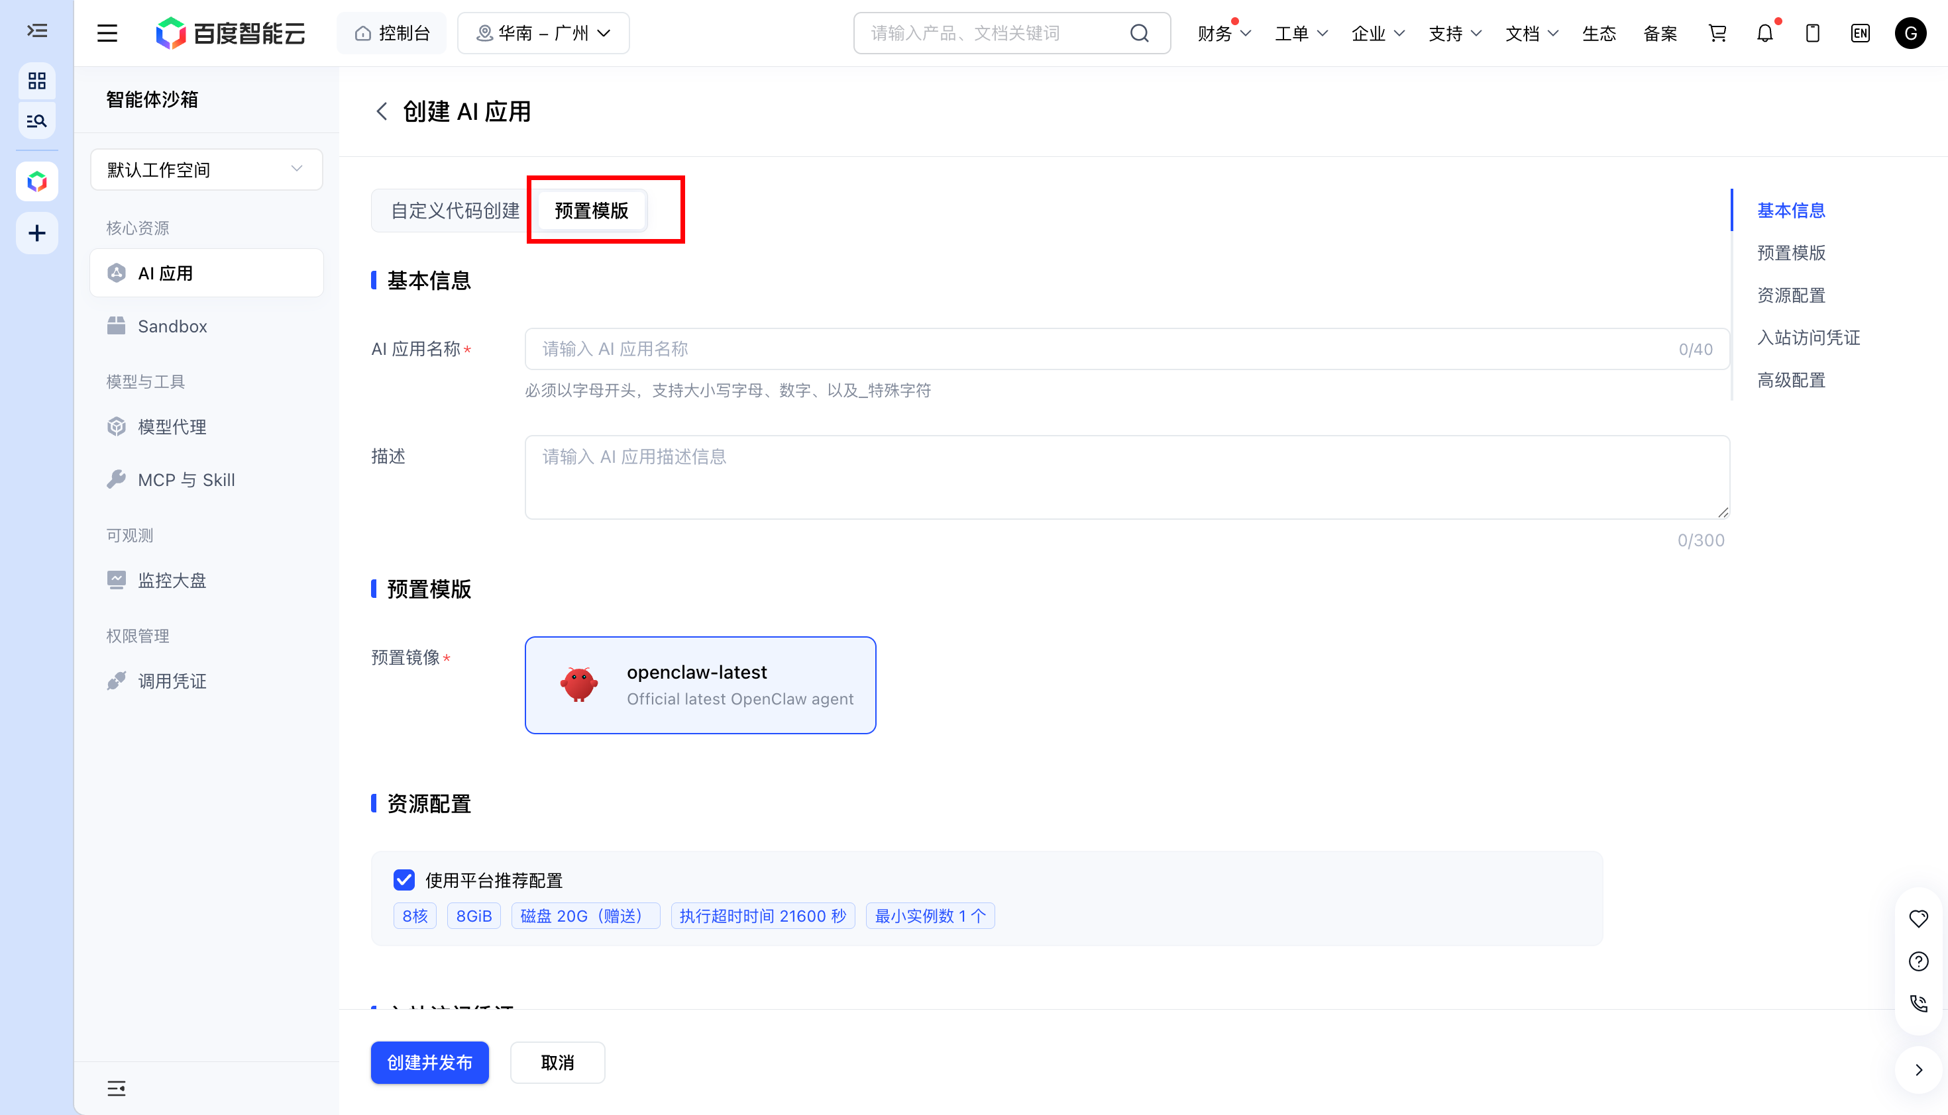The width and height of the screenshot is (1948, 1115).
Task: Expand the 工单 menu
Action: pyautogui.click(x=1301, y=33)
